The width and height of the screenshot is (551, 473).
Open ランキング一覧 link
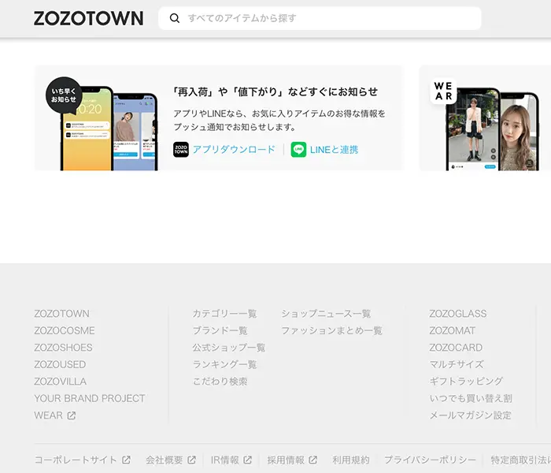click(x=224, y=364)
